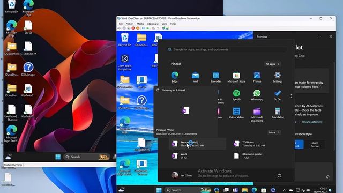Open Calculator from pinned apps
The height and width of the screenshot is (193, 343).
(278, 113)
